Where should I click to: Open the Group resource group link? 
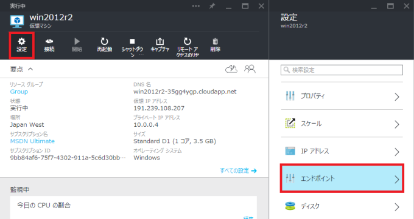19,92
